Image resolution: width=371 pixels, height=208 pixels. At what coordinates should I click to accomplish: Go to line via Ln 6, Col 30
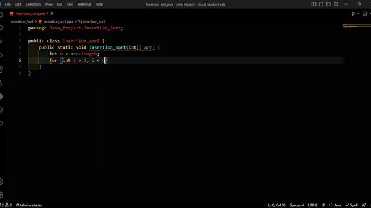(x=277, y=205)
